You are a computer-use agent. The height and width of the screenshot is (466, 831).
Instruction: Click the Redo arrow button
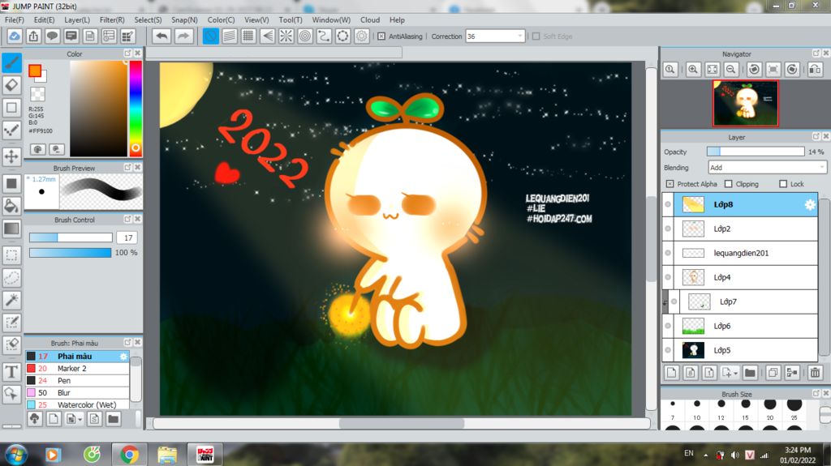pos(183,36)
